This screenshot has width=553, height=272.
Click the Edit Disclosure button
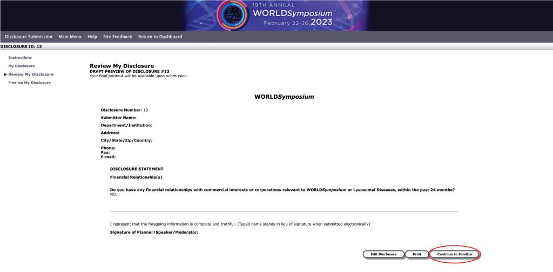(384, 254)
